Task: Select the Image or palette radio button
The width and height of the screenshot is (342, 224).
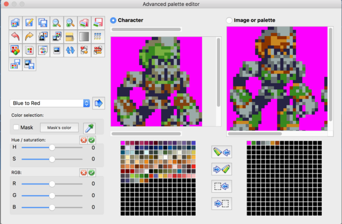Action: (x=229, y=20)
